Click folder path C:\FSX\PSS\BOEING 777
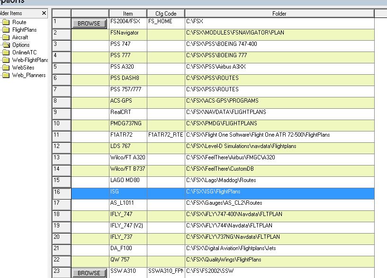The width and height of the screenshot is (387, 278). (279, 57)
